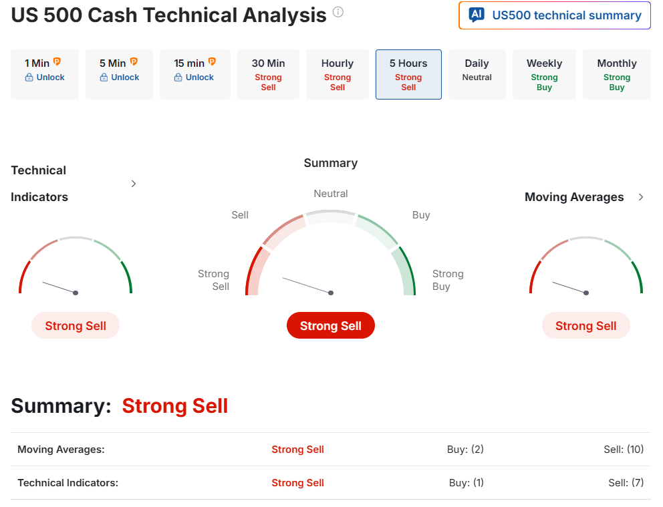Click the pro badge icon on 15 min
This screenshot has height=507, width=663.
(212, 62)
